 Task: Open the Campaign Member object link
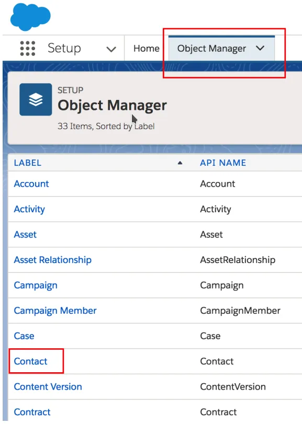(x=55, y=311)
